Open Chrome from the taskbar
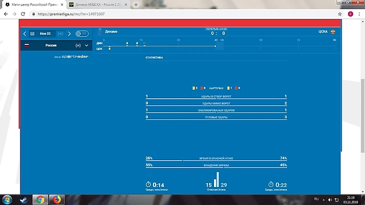365x205 pixels. (x=40, y=200)
